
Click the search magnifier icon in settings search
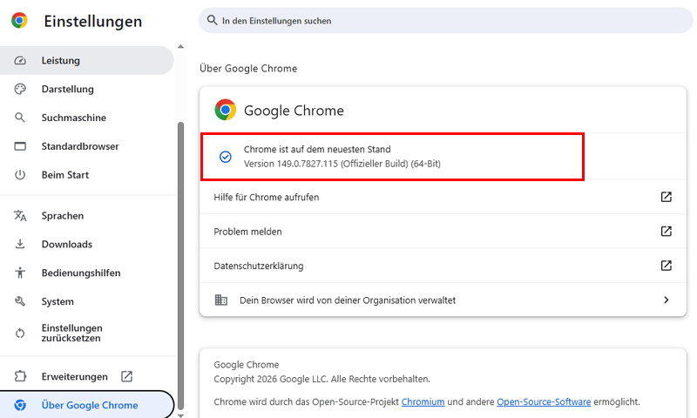pyautogui.click(x=212, y=20)
